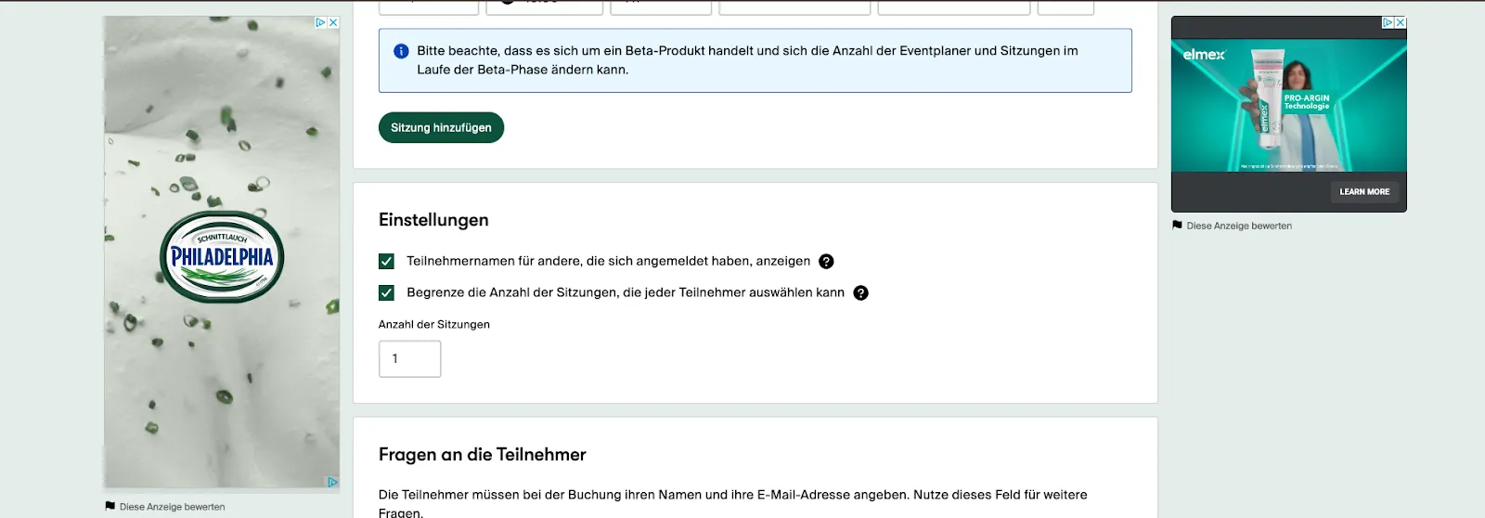Click flag icon below the Philadelphia ad
Image resolution: width=1485 pixels, height=518 pixels.
click(110, 506)
